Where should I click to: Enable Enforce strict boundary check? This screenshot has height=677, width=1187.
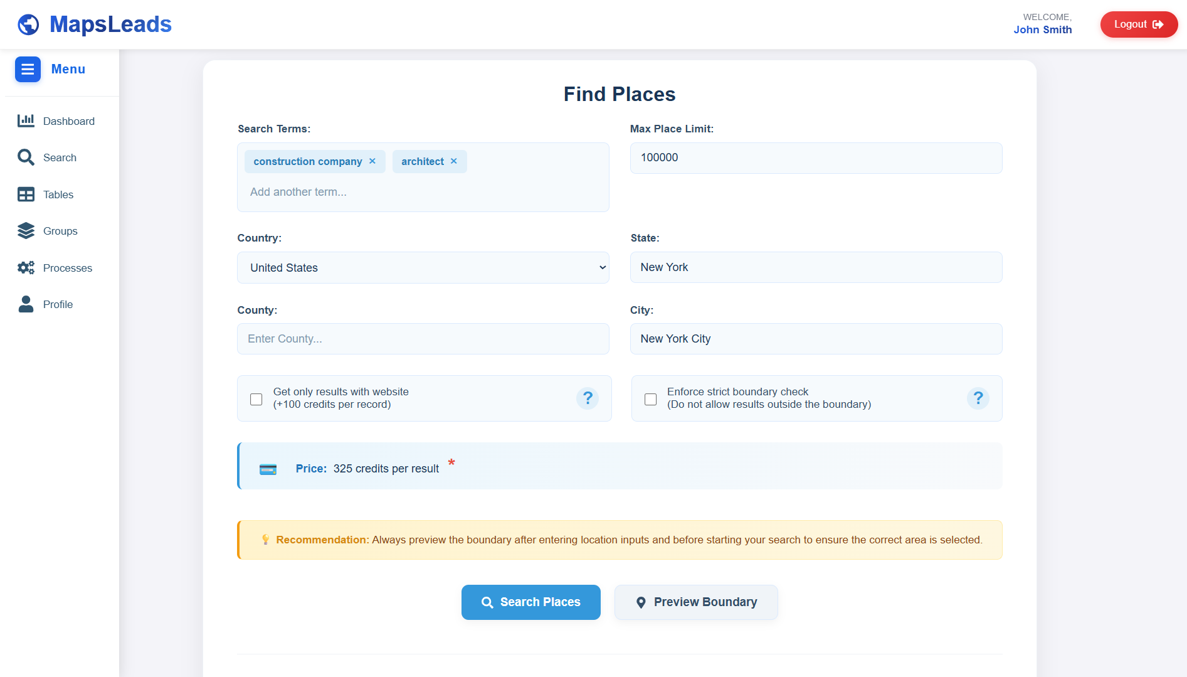click(651, 399)
